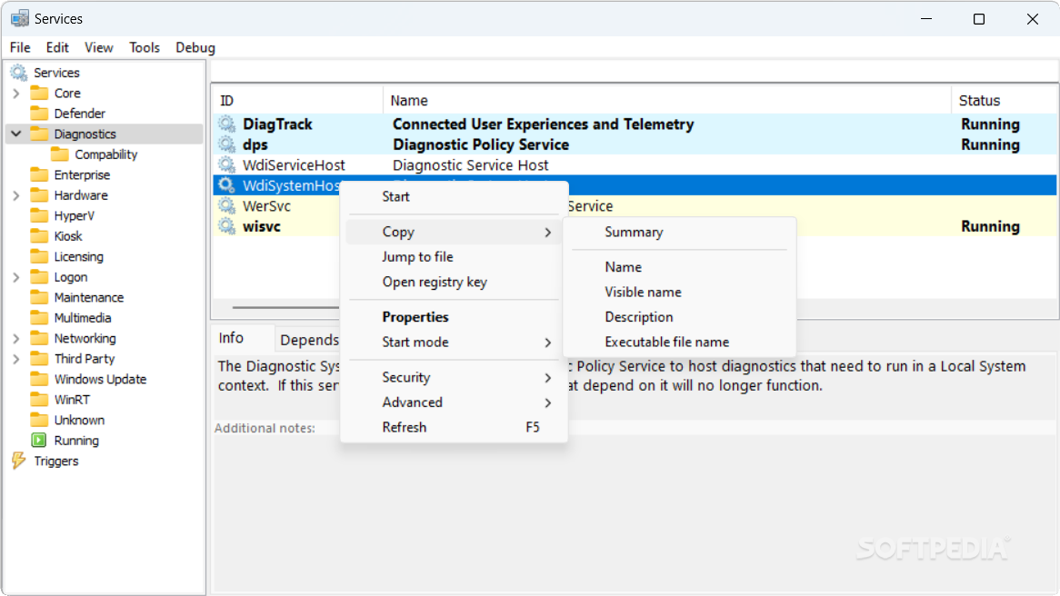Expand the Logon tree node
Viewport: 1060px width, 596px height.
click(16, 277)
